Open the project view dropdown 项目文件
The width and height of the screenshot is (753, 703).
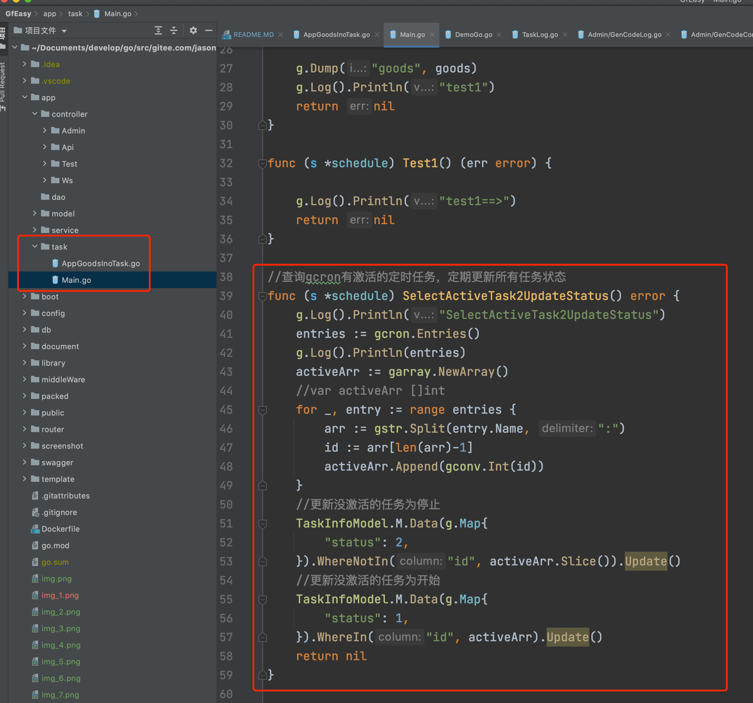[40, 30]
